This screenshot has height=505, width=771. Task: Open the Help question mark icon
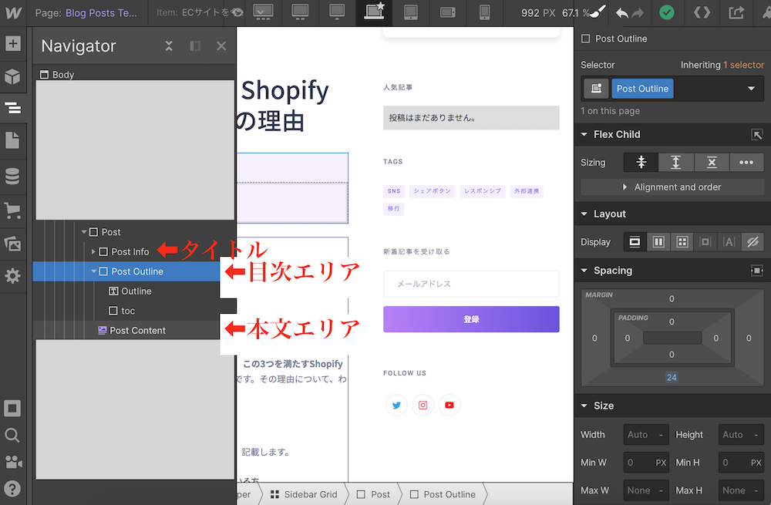13,489
